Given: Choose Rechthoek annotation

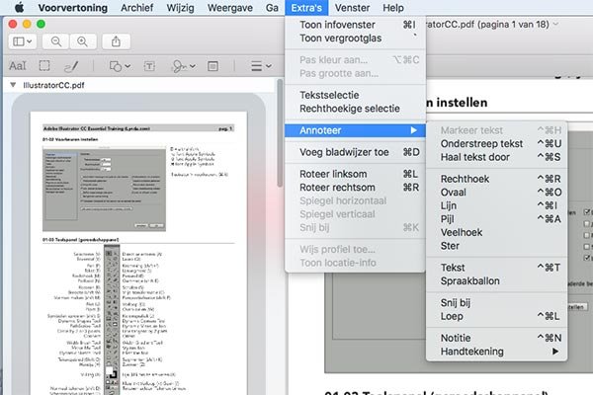Looking at the screenshot, I should coord(496,179).
